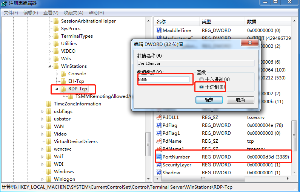Select the 十进制 (decimal) radio button
This screenshot has width=300, height=192.
(202, 87)
